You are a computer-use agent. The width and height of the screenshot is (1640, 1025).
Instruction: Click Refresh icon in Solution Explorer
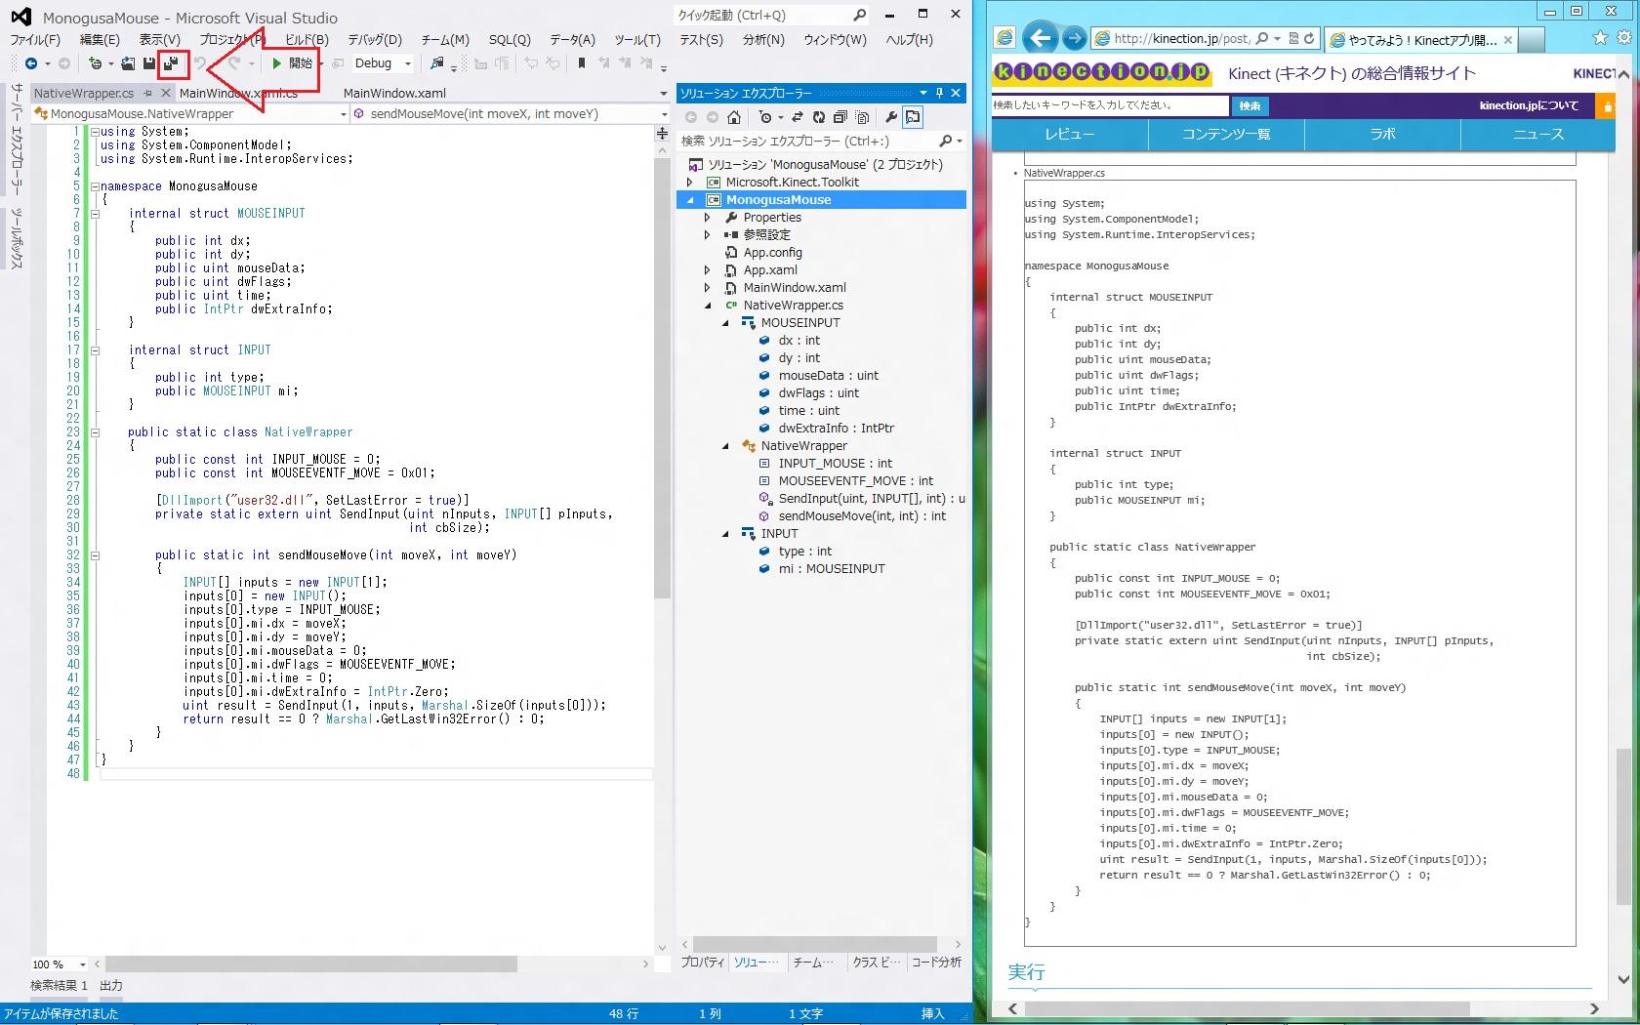coord(818,117)
